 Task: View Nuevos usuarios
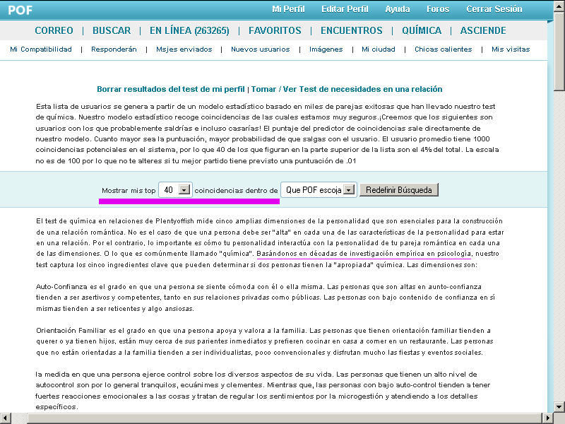[x=261, y=49]
